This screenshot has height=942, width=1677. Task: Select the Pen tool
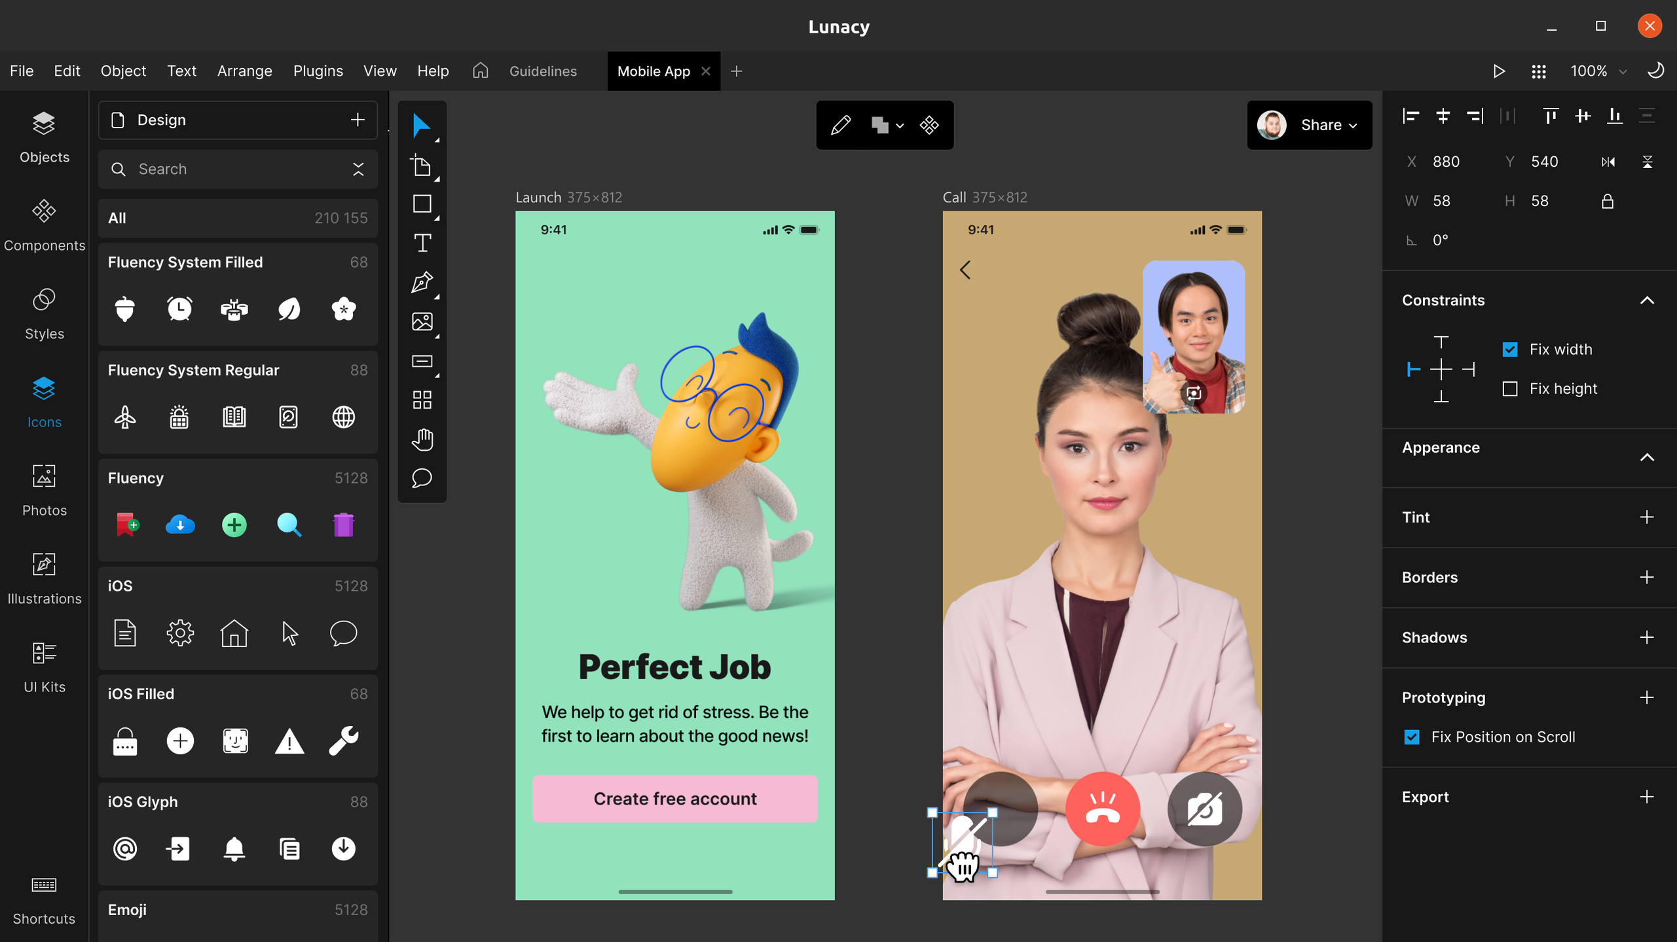[x=422, y=283]
